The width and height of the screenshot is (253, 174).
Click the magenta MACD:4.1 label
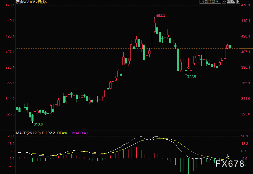point(80,133)
